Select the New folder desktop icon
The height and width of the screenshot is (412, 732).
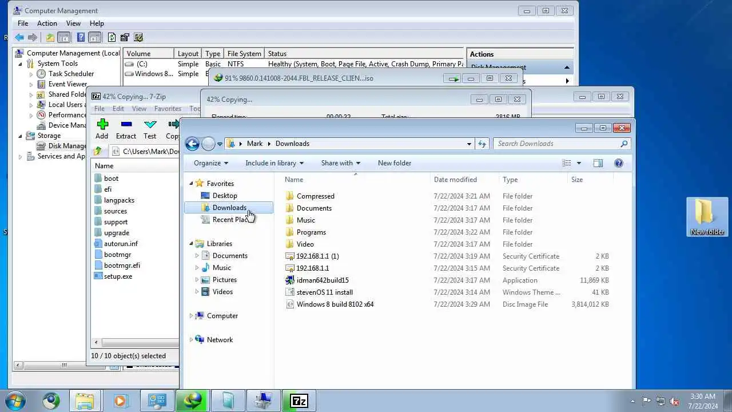pos(707,217)
